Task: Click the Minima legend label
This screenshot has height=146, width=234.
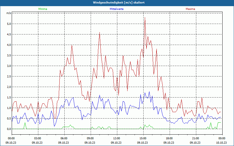Action: 42,9
